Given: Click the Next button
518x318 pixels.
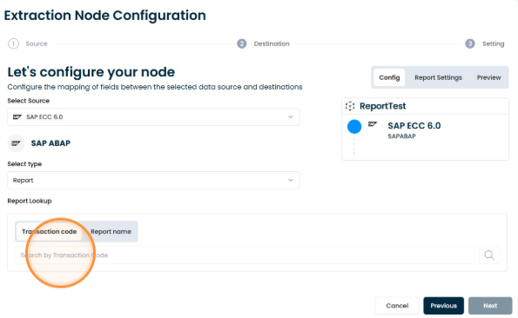Looking at the screenshot, I should pyautogui.click(x=490, y=306).
